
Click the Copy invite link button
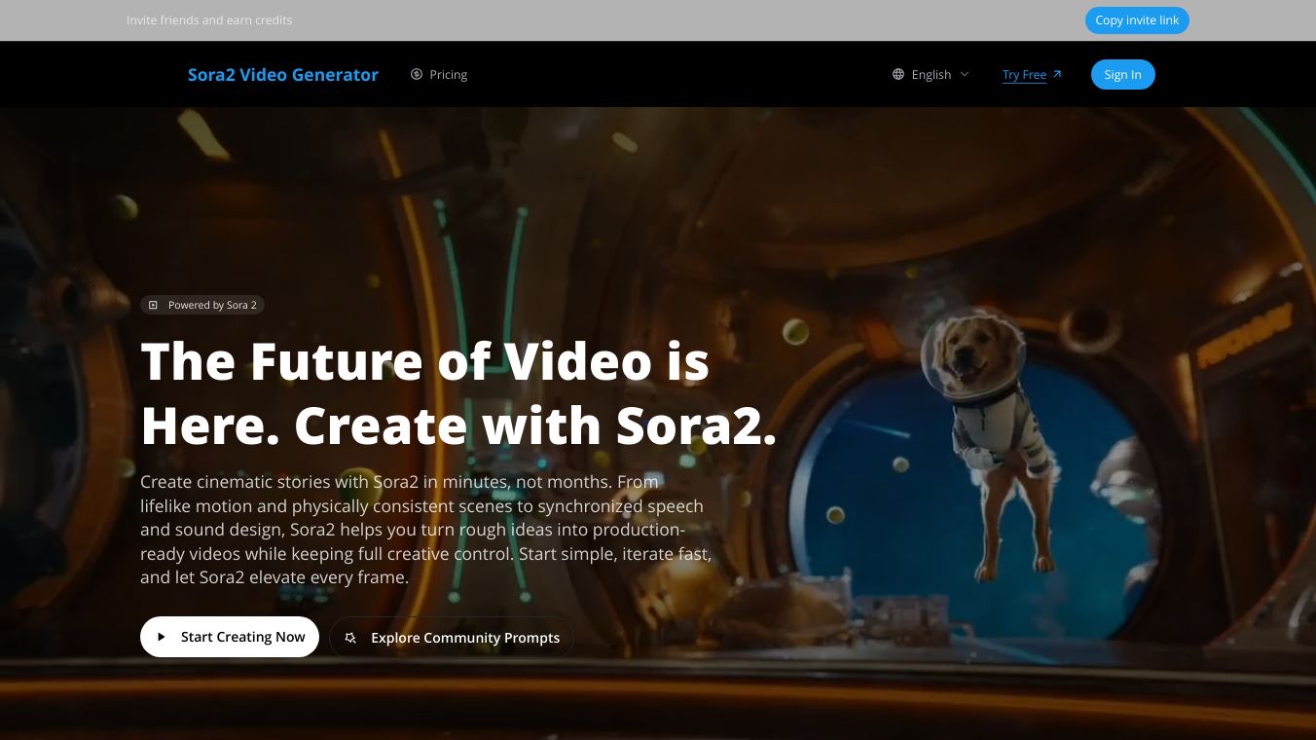tap(1137, 19)
